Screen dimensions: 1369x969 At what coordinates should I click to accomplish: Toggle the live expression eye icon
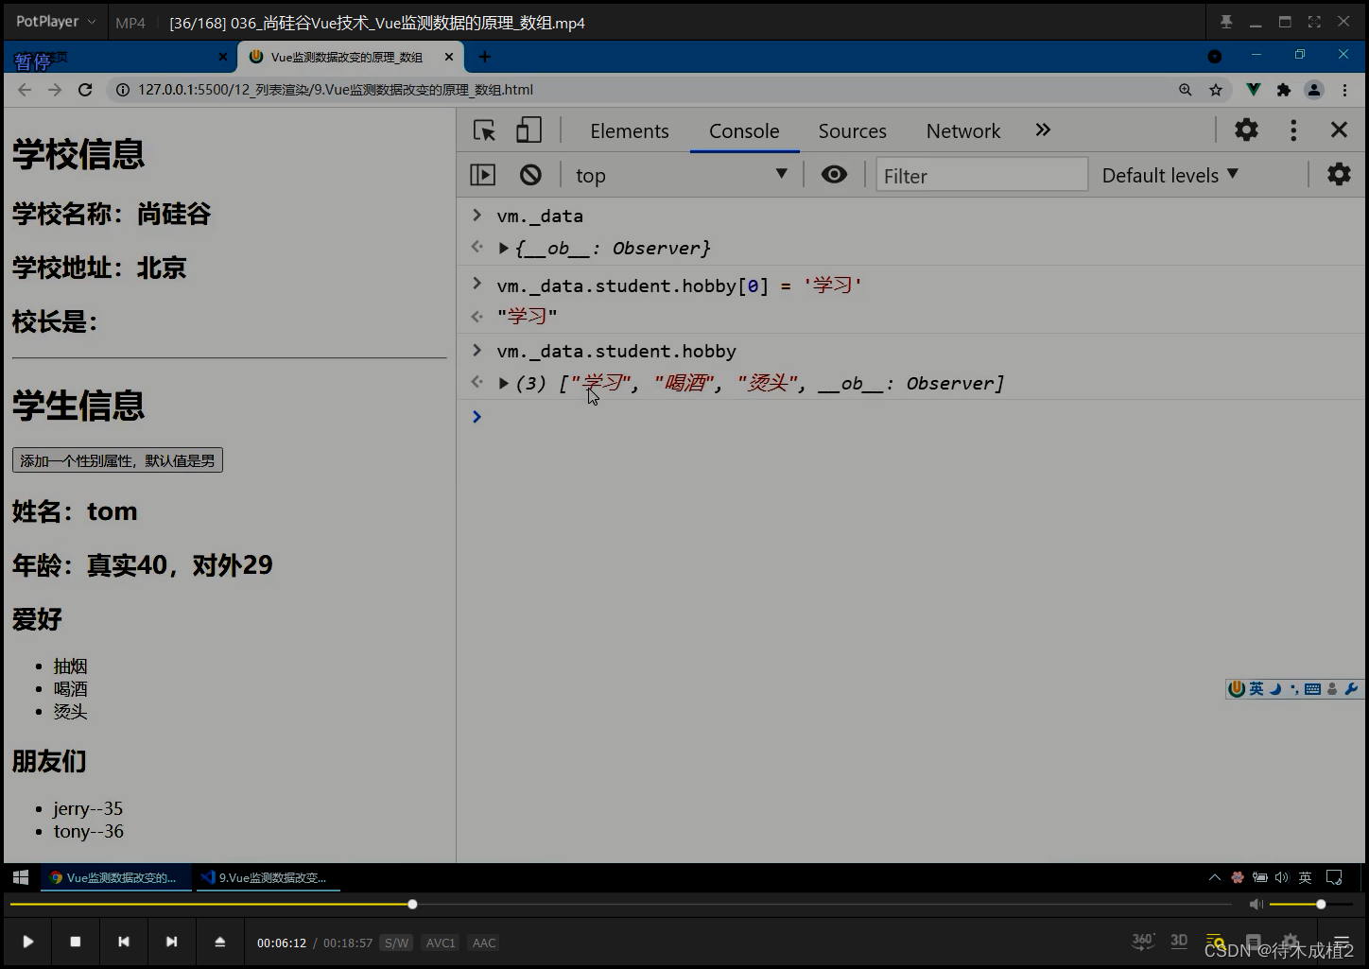[x=834, y=174]
